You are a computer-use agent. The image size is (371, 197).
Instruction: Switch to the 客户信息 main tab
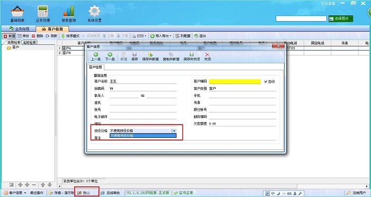tap(52, 29)
